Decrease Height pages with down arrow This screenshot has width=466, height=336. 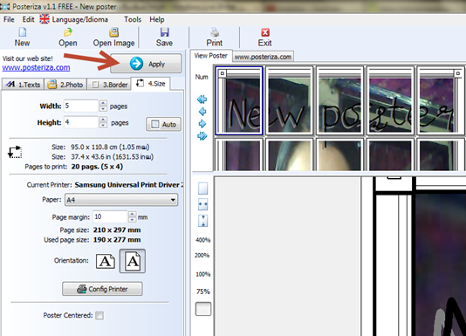pyautogui.click(x=103, y=125)
